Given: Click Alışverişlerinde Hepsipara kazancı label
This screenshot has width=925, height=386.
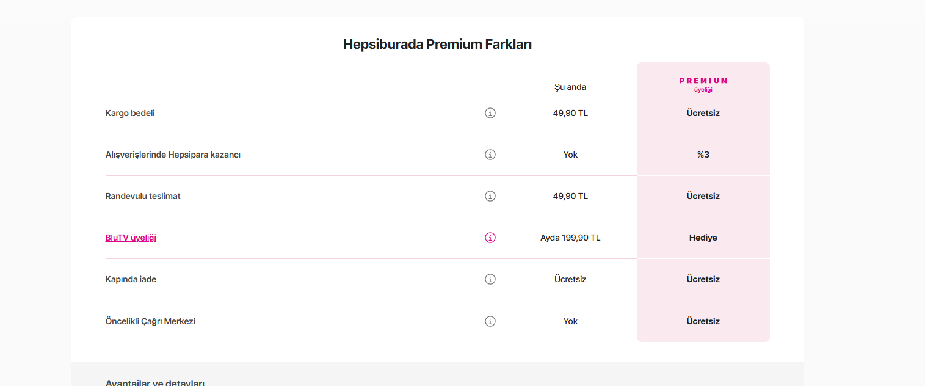Looking at the screenshot, I should (173, 155).
